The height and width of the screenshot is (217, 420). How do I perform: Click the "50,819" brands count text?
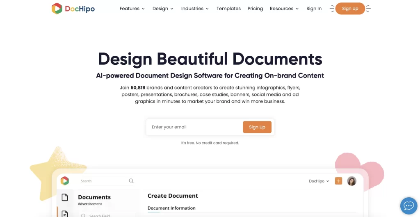pos(138,88)
